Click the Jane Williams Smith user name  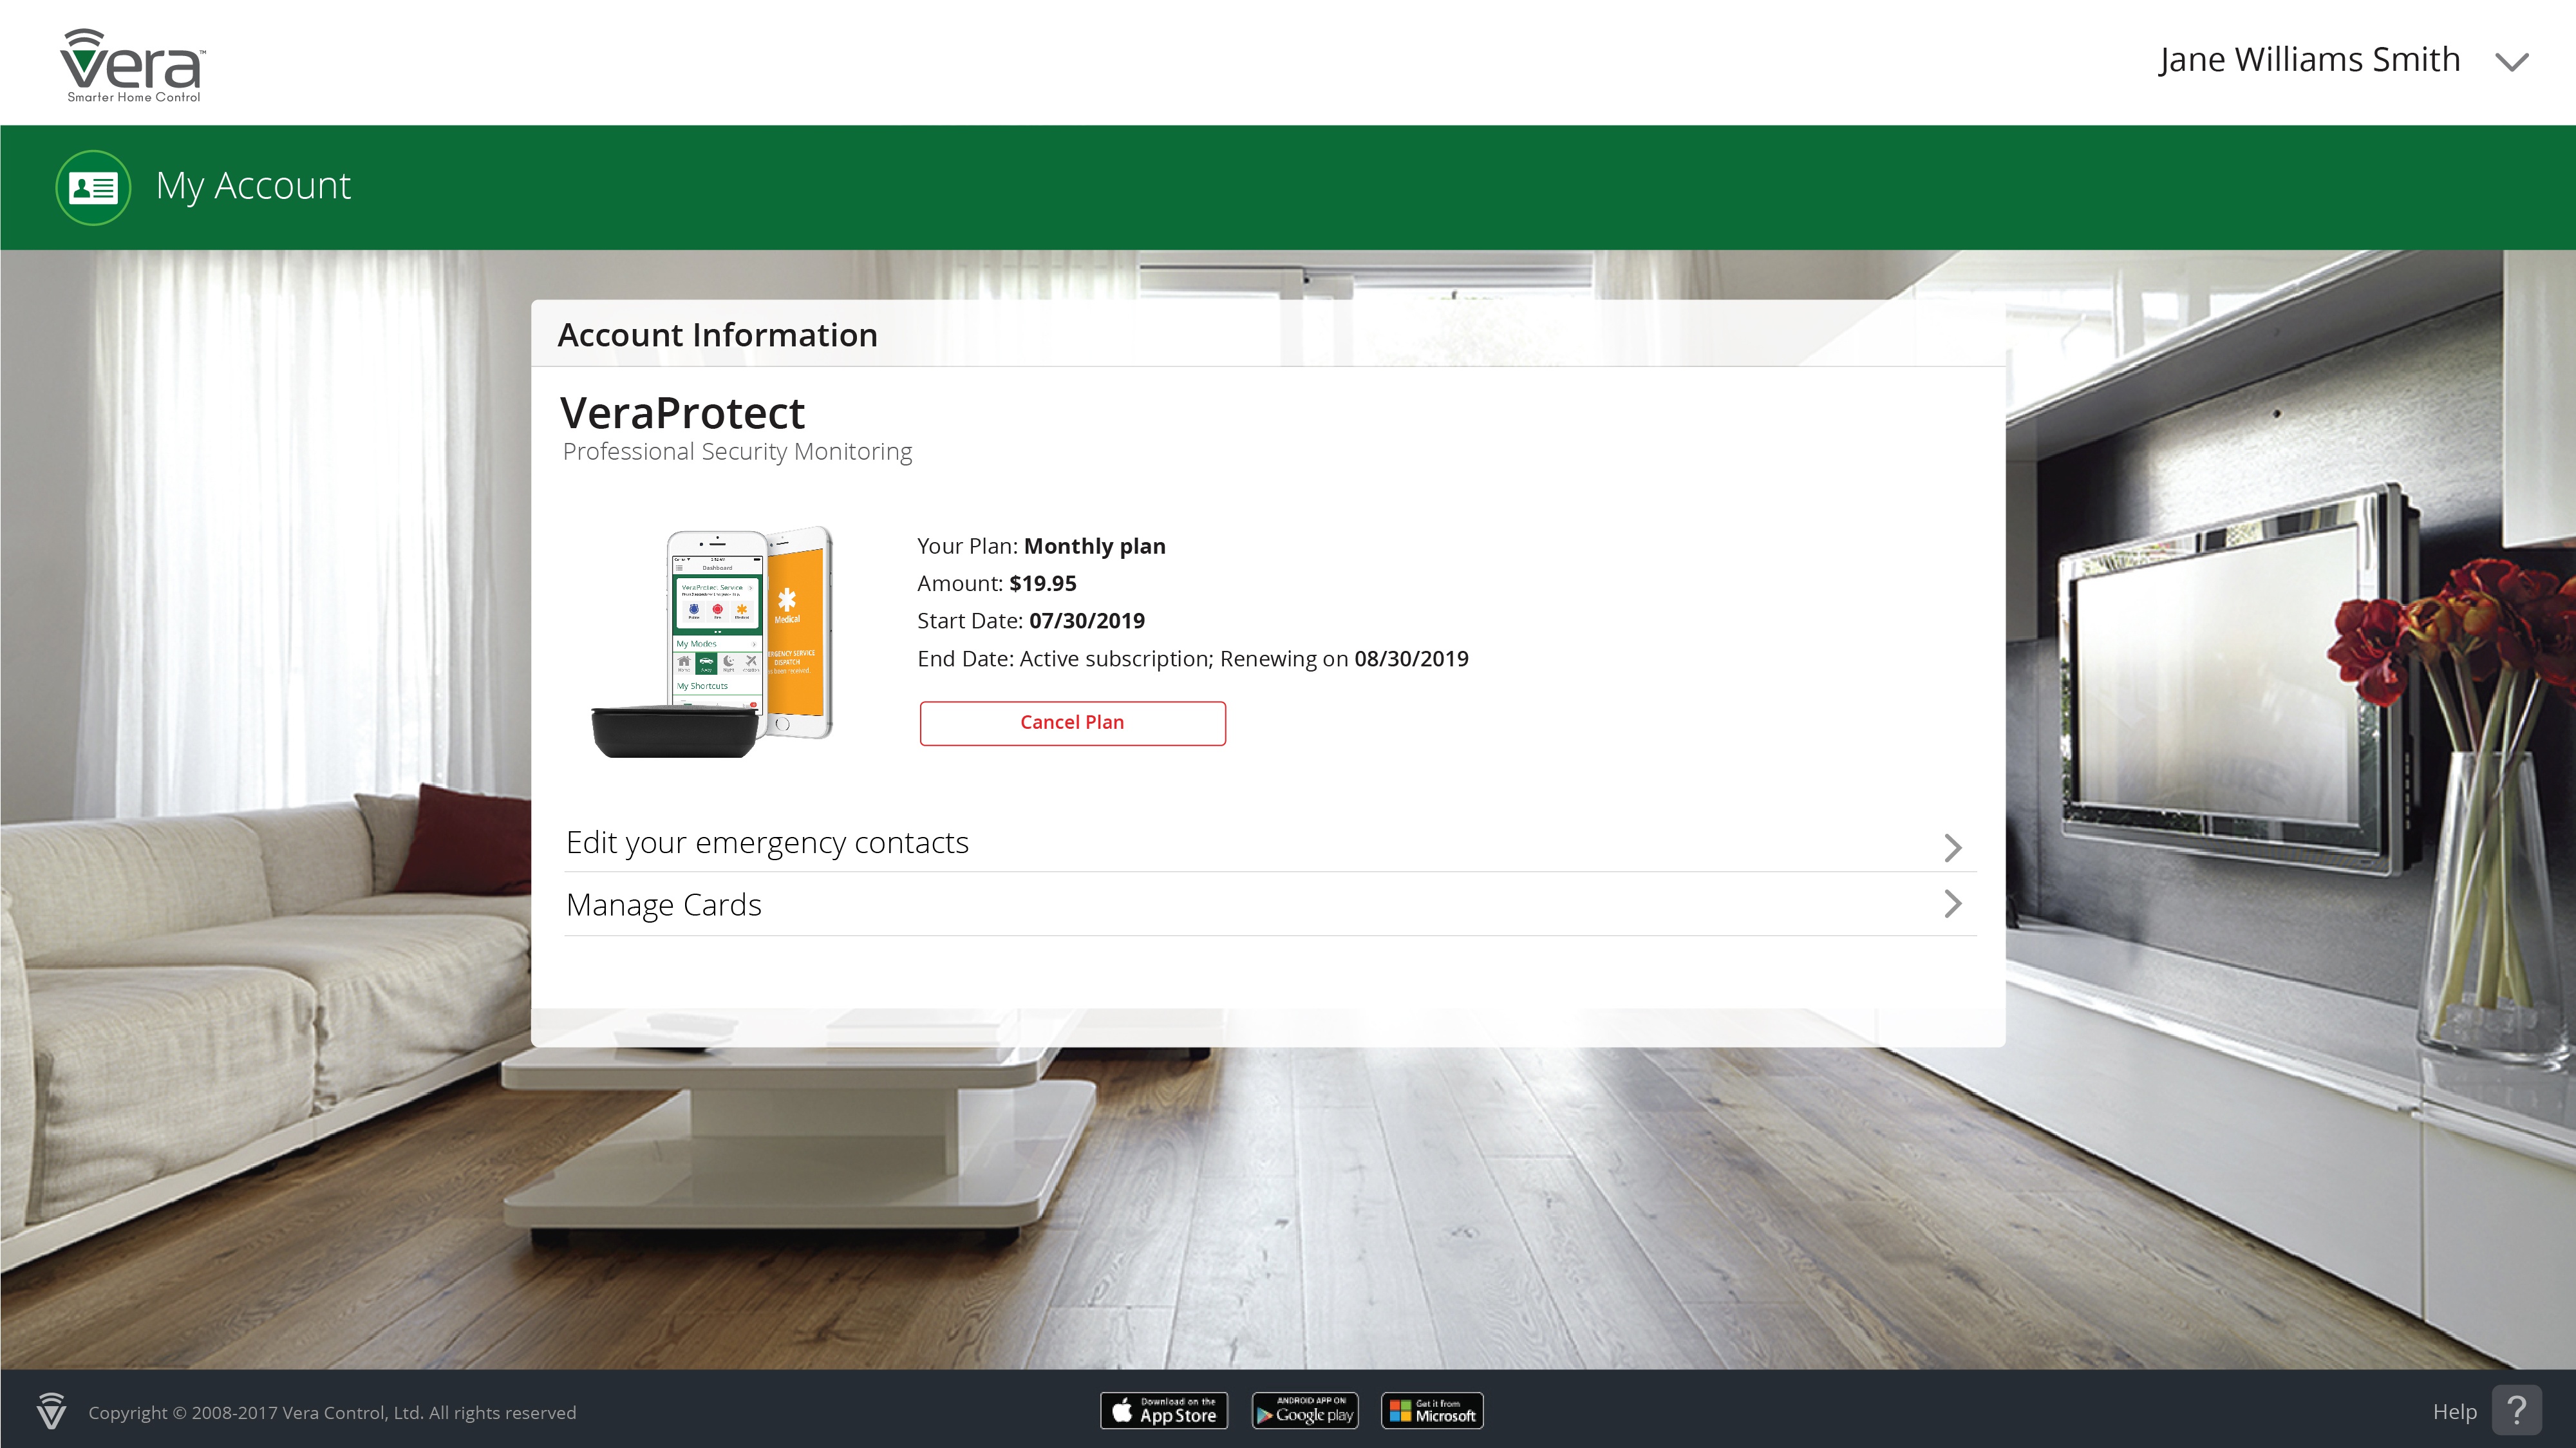coord(2309,60)
